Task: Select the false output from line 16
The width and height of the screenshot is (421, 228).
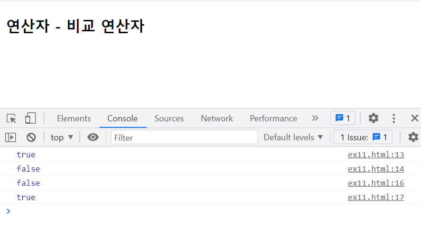Action: tap(28, 183)
